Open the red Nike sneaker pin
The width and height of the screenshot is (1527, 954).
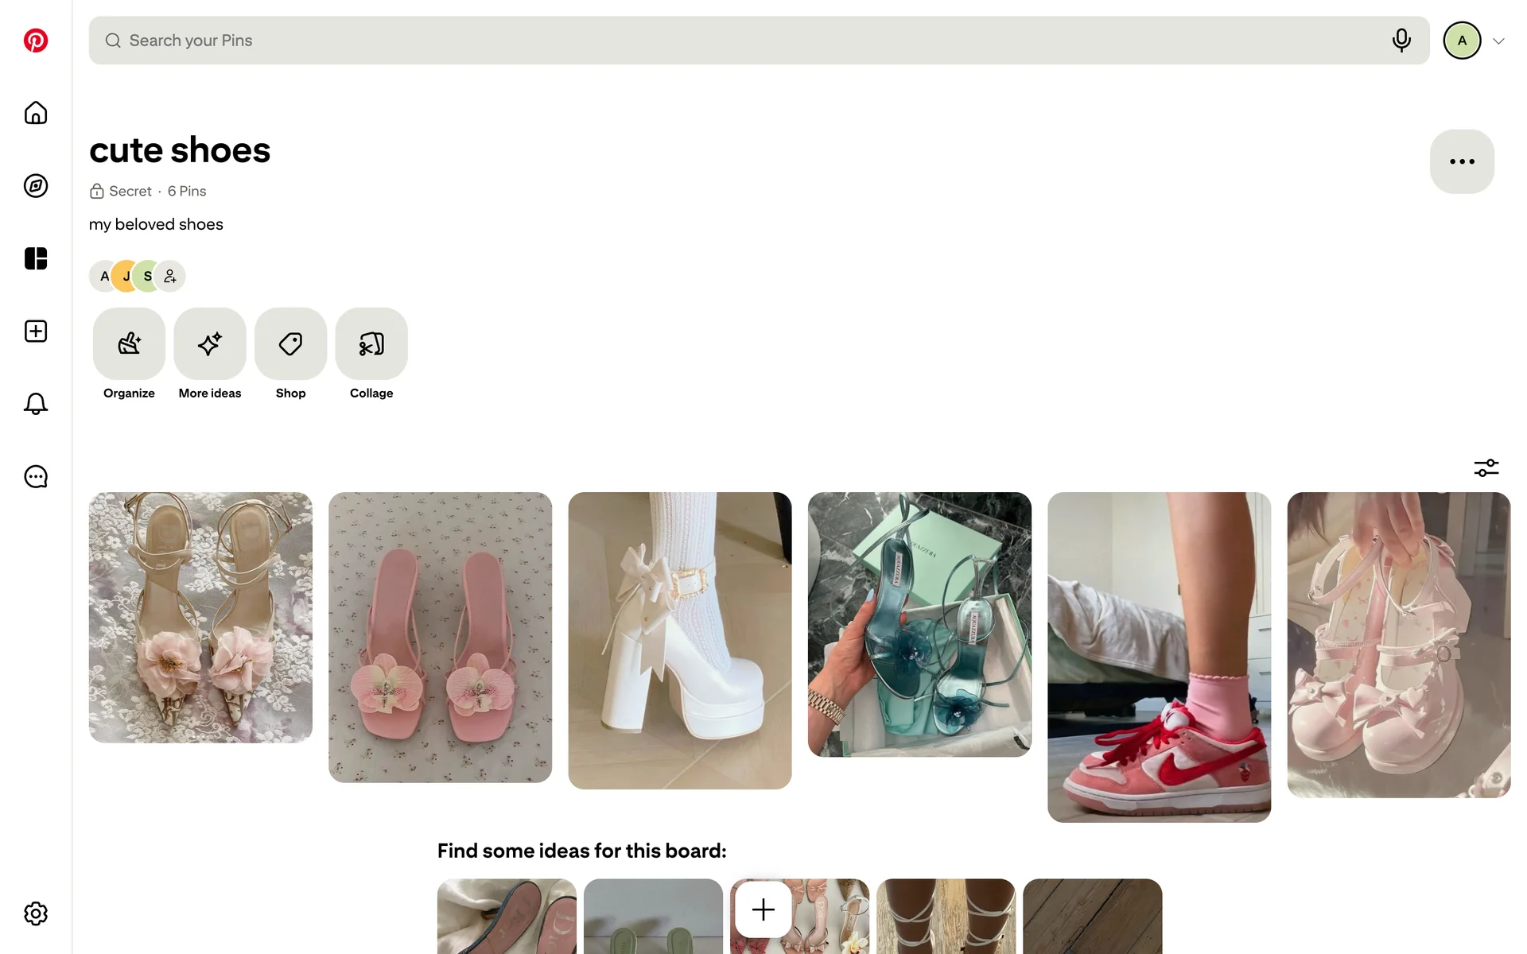click(1159, 657)
